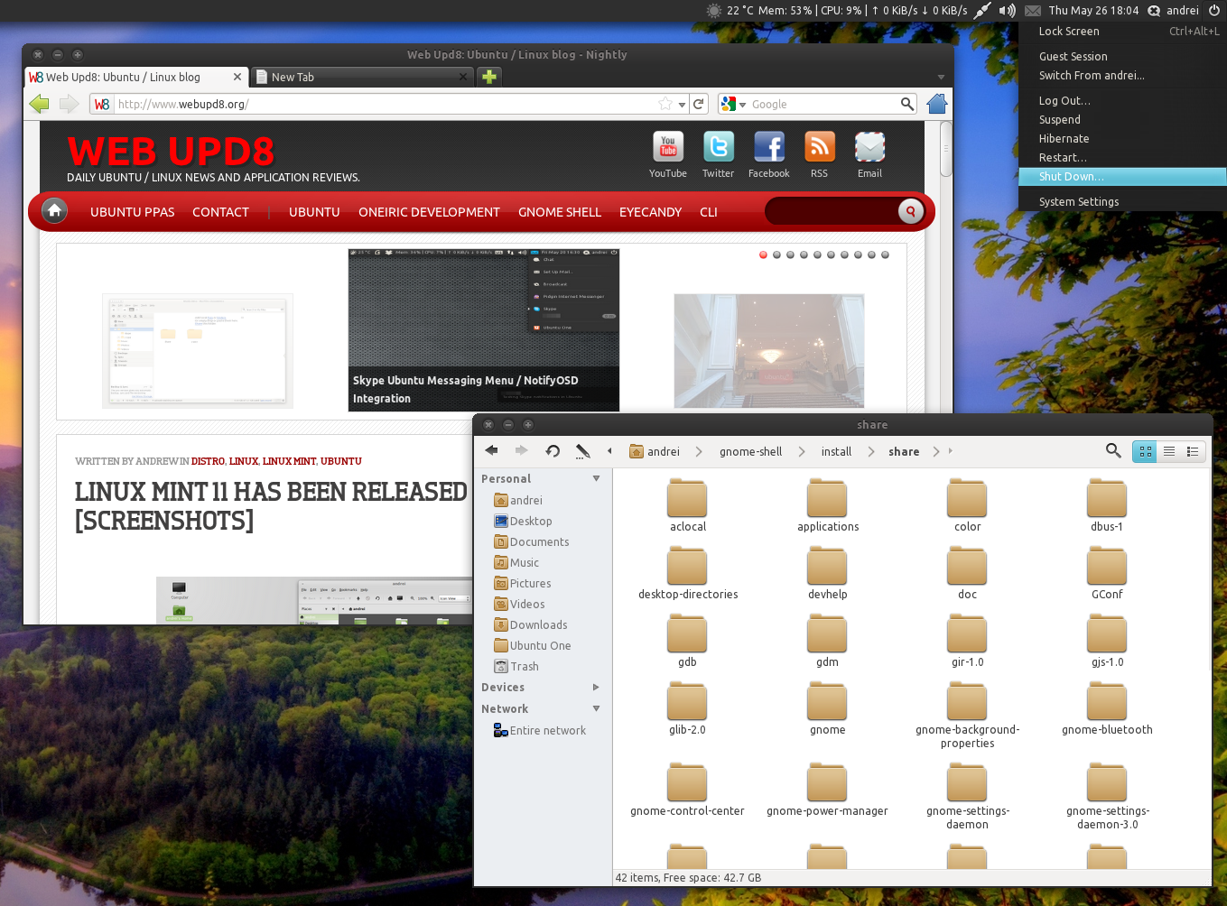This screenshot has width=1227, height=906.
Task: Open the network connection indicator
Action: coord(982,11)
